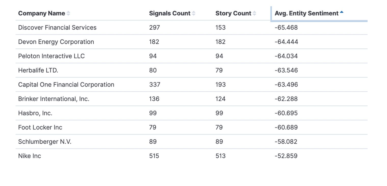Open the Peloton Interactive LLC entry
This screenshot has height=186, width=387.
coord(51,56)
